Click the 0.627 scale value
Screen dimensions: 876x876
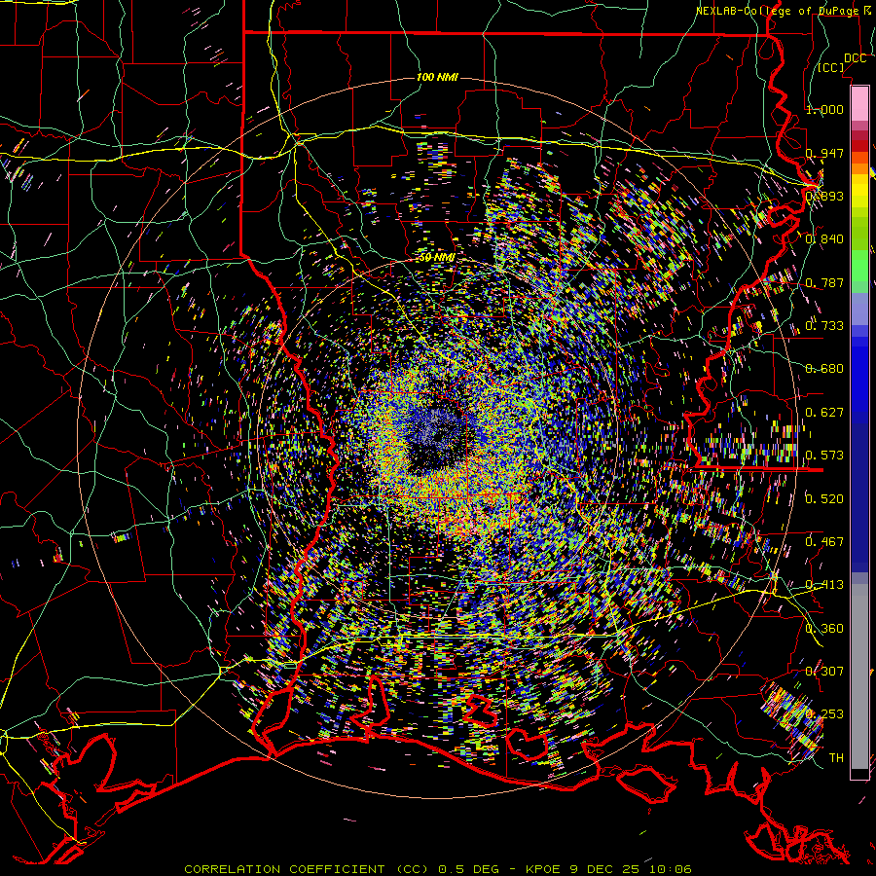pyautogui.click(x=824, y=413)
